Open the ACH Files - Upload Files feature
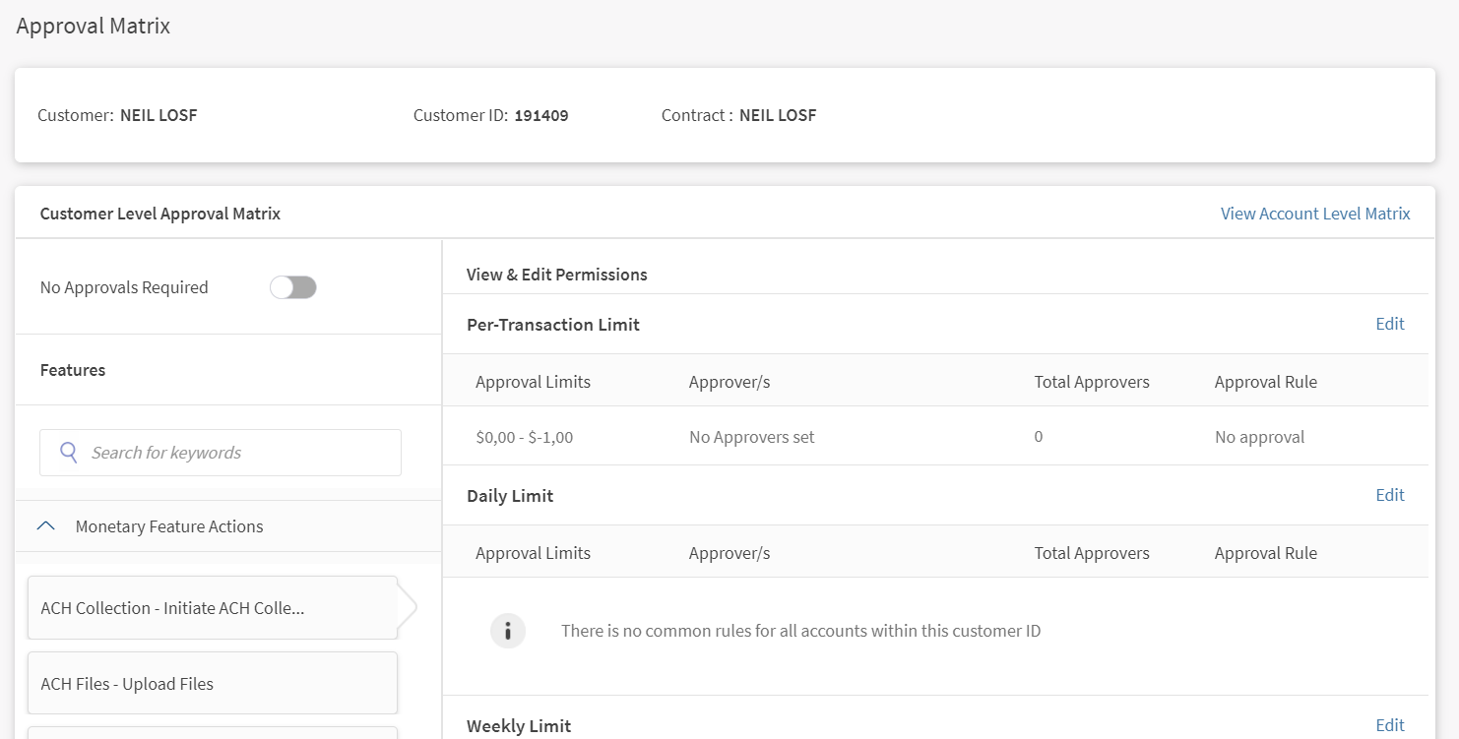The height and width of the screenshot is (739, 1459). pyautogui.click(x=213, y=684)
